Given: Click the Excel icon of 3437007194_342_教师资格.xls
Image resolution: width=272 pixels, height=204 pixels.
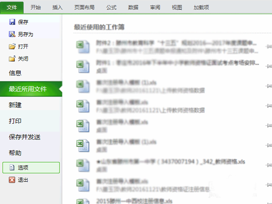Looking at the screenshot, I should pos(83,165).
